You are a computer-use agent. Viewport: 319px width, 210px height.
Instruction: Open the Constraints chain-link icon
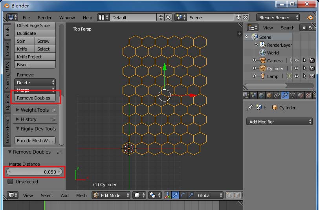(277, 95)
